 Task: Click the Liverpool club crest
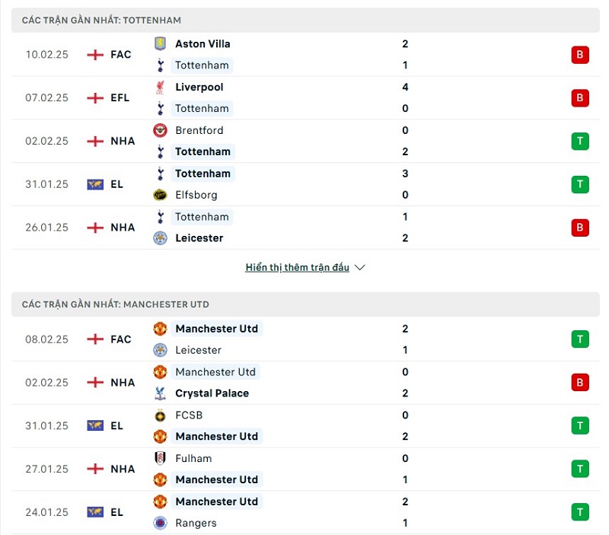coord(160,87)
